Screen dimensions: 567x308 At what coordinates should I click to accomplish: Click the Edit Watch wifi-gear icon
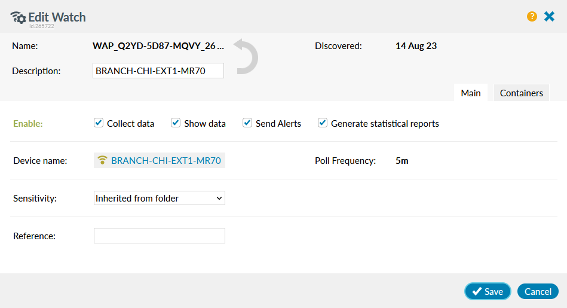pyautogui.click(x=18, y=17)
